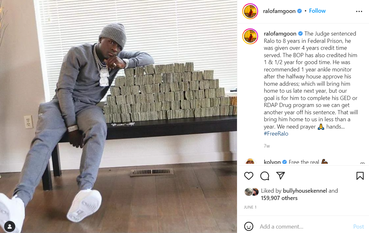
Task: Open ralofamgoon username in the caption
Action: (280, 34)
